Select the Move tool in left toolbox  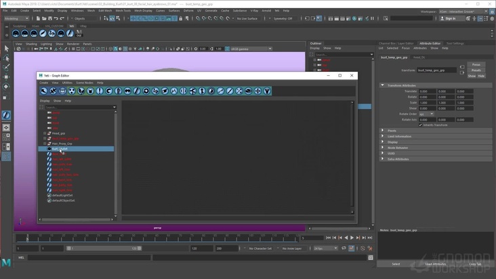(6, 78)
